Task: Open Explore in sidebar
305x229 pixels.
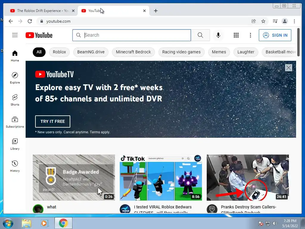Action: tap(15, 78)
